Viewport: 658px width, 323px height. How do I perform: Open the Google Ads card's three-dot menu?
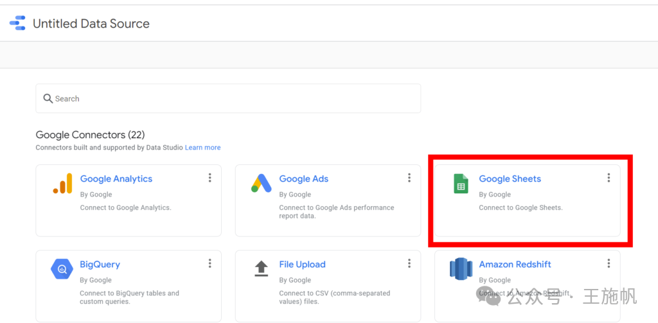tap(409, 178)
